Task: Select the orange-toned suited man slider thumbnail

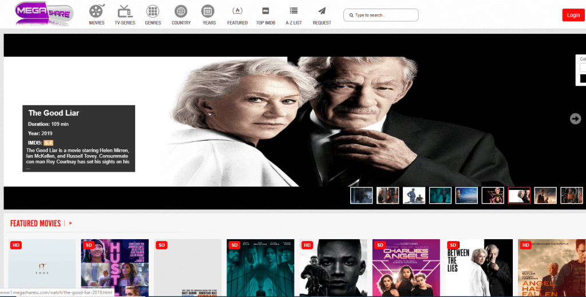Action: pyautogui.click(x=545, y=195)
